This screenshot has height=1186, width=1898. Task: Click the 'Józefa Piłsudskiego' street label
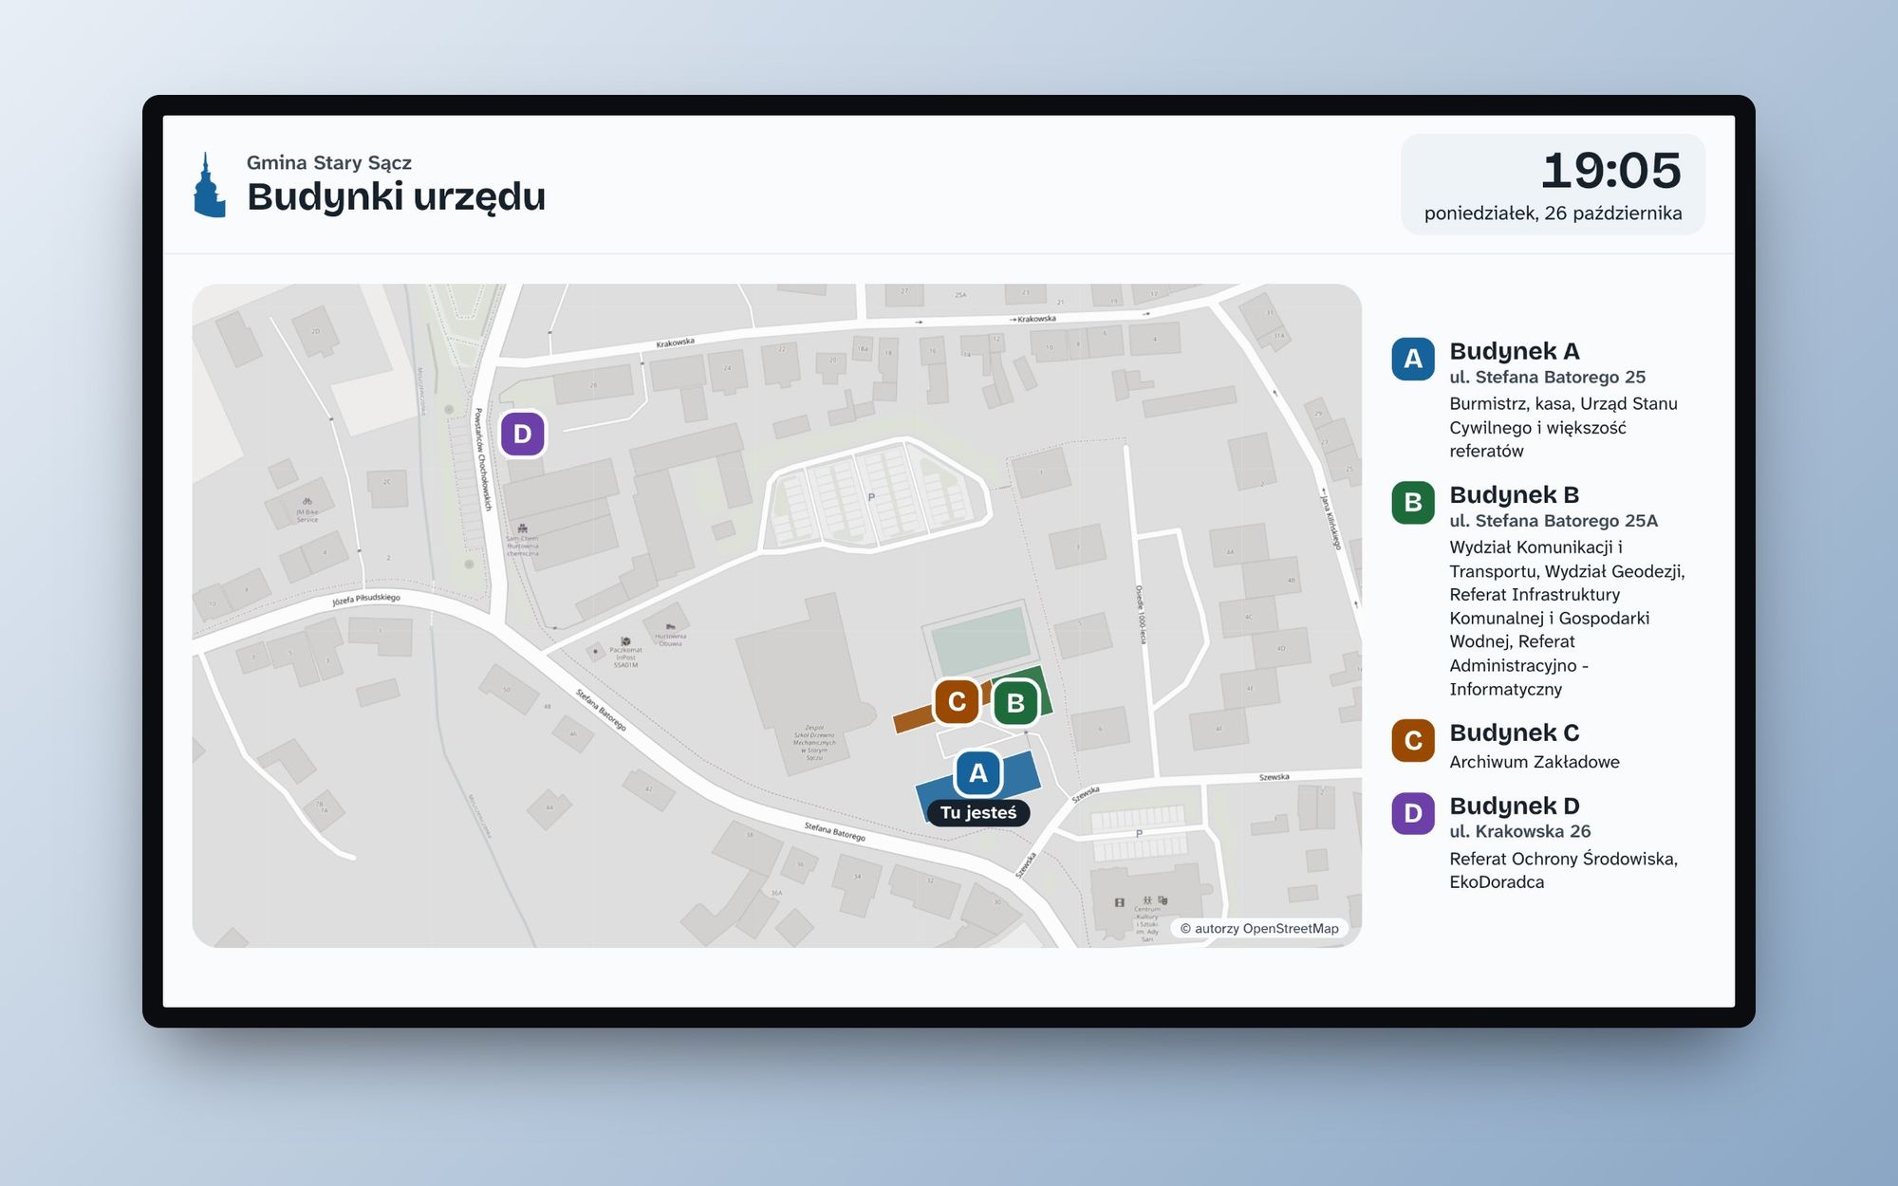click(366, 600)
